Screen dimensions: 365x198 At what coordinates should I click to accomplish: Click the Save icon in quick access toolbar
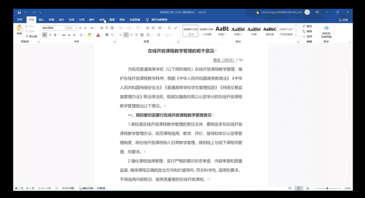pyautogui.click(x=19, y=12)
